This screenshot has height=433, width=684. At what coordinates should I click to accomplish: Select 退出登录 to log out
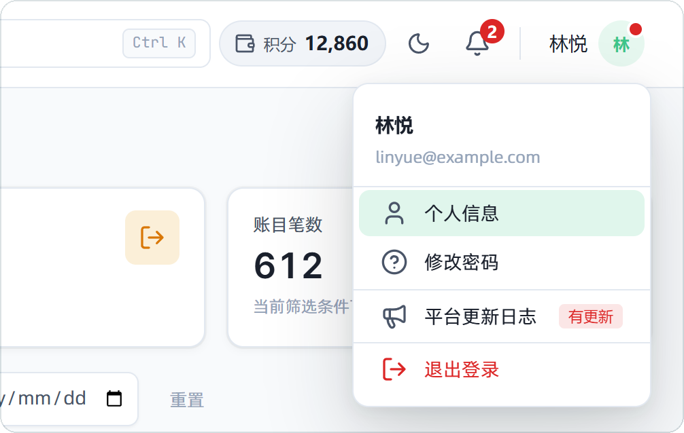coord(502,369)
